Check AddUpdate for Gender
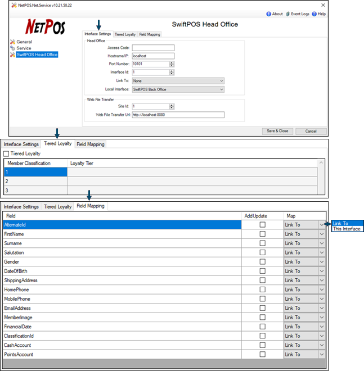This screenshot has width=364, height=371. click(262, 262)
